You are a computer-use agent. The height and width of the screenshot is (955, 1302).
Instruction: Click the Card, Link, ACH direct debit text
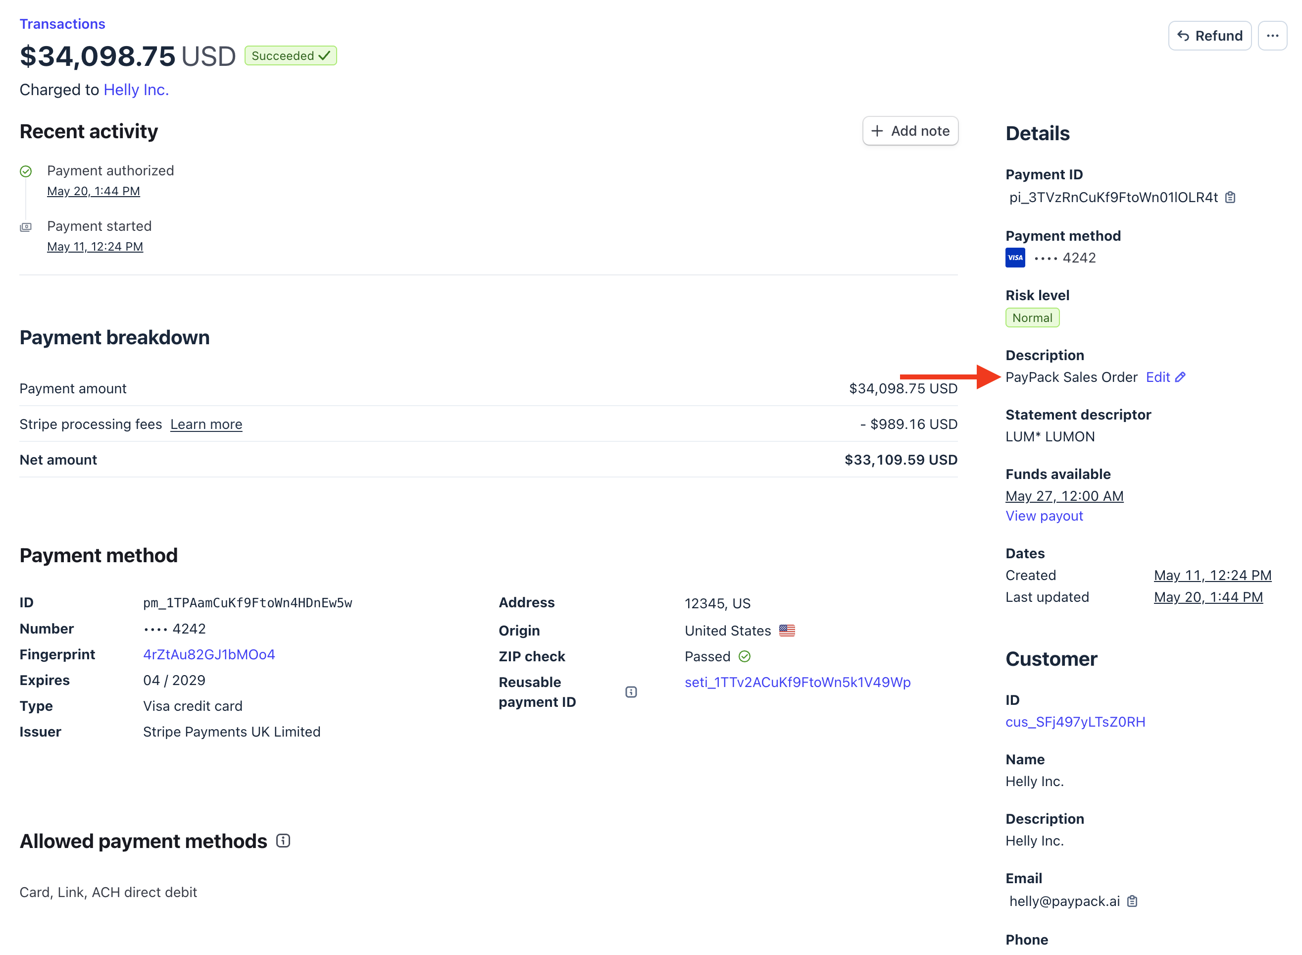pyautogui.click(x=108, y=892)
